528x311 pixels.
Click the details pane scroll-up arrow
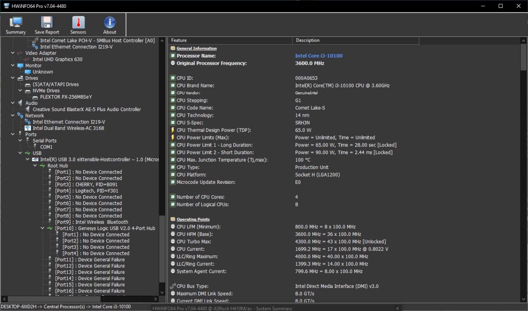pyautogui.click(x=524, y=40)
